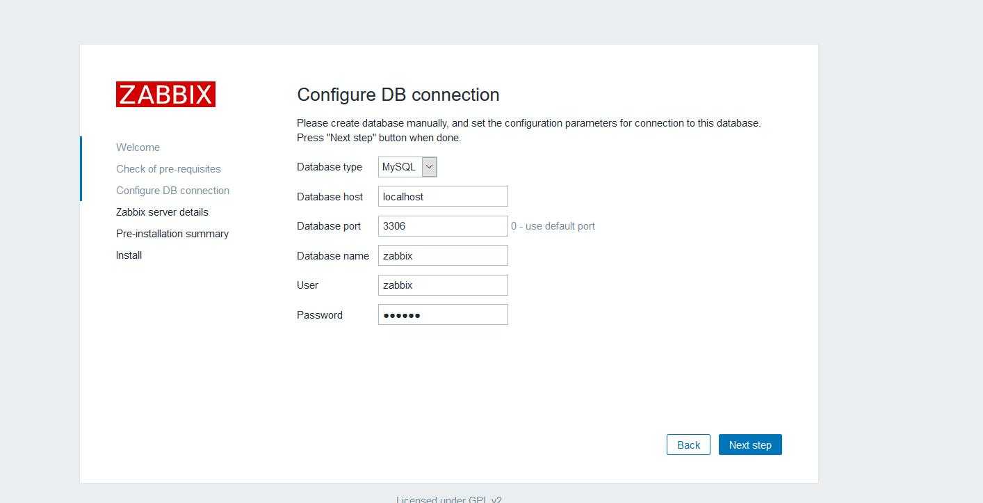Click the ZABBIX logo
Image resolution: width=983 pixels, height=503 pixels.
coord(165,94)
